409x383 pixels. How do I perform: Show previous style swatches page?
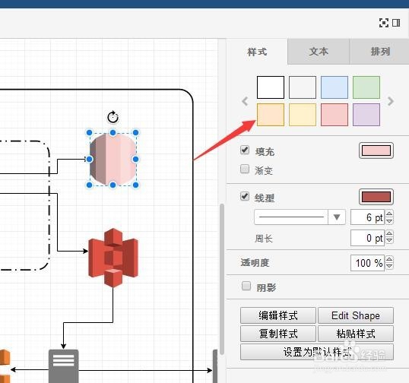pos(245,101)
